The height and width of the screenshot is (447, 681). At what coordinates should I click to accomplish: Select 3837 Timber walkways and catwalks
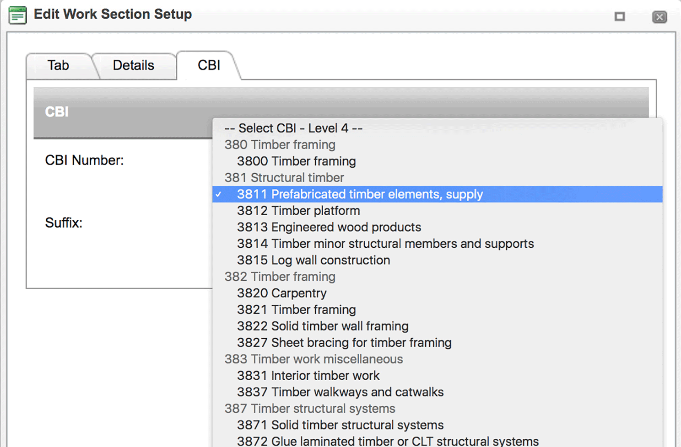click(340, 392)
